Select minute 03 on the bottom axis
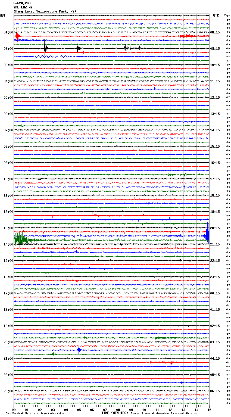The width and height of the screenshot is (231, 417). (x=53, y=410)
